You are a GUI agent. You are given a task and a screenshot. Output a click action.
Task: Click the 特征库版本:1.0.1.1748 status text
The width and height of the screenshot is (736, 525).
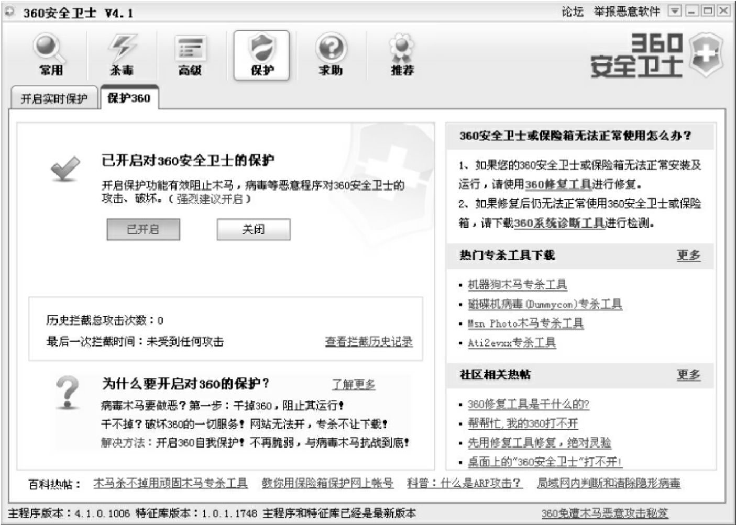[196, 513]
